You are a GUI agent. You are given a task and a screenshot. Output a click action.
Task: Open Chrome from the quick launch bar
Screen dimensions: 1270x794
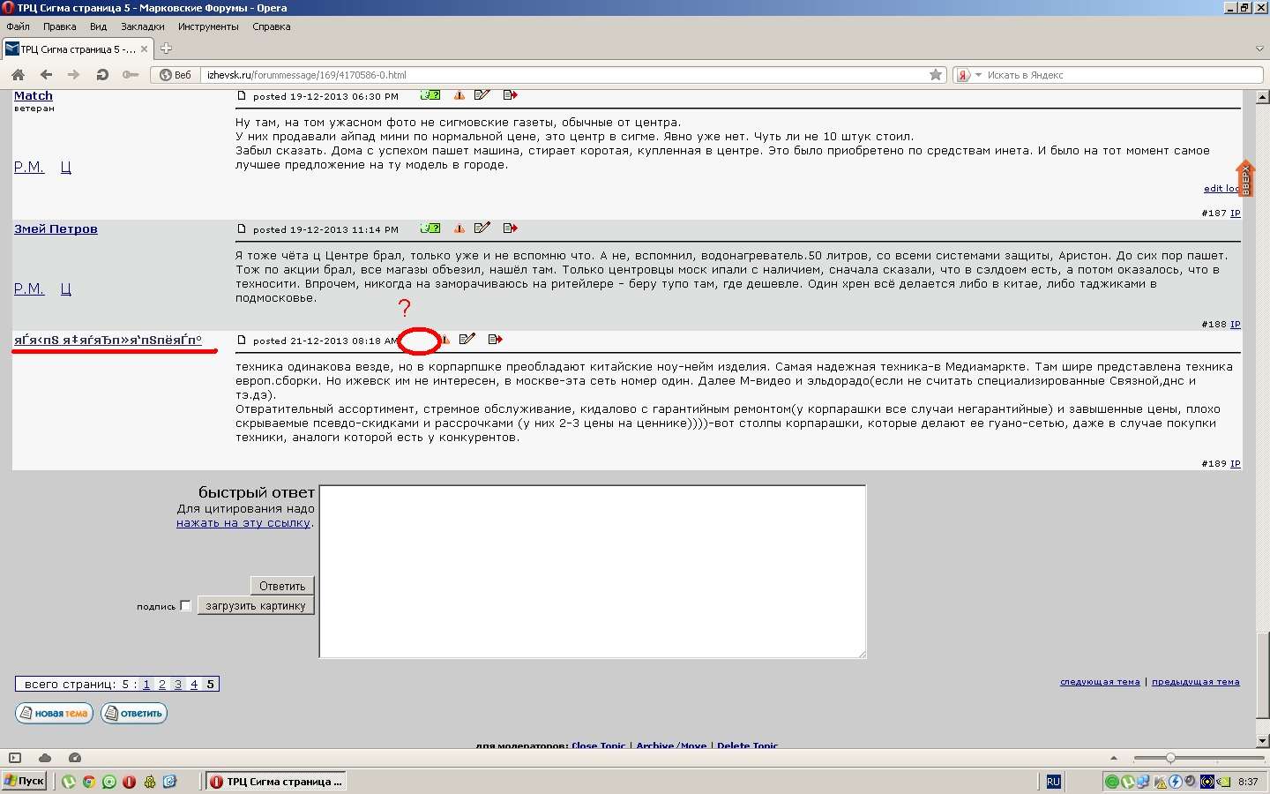(x=89, y=782)
